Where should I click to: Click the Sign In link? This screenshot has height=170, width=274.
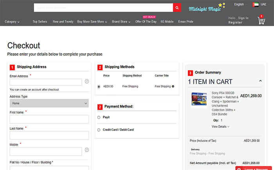point(243,18)
